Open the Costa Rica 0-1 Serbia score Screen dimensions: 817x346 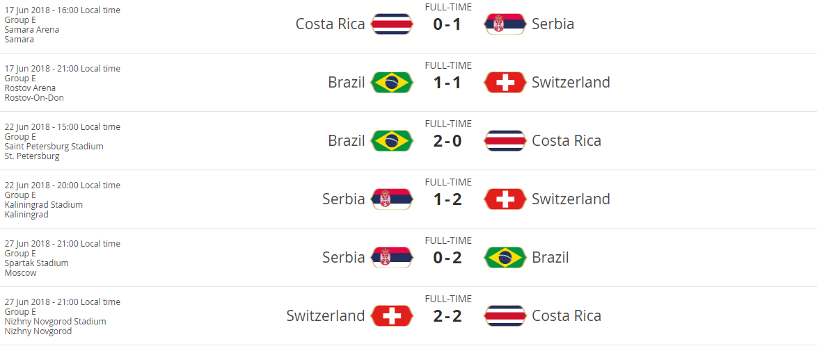coord(447,25)
